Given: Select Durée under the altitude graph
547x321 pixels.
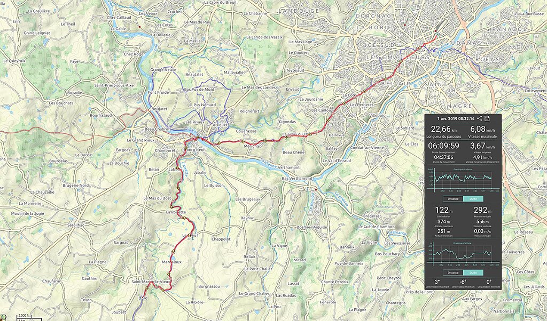Looking at the screenshot, I should pyautogui.click(x=473, y=272).
